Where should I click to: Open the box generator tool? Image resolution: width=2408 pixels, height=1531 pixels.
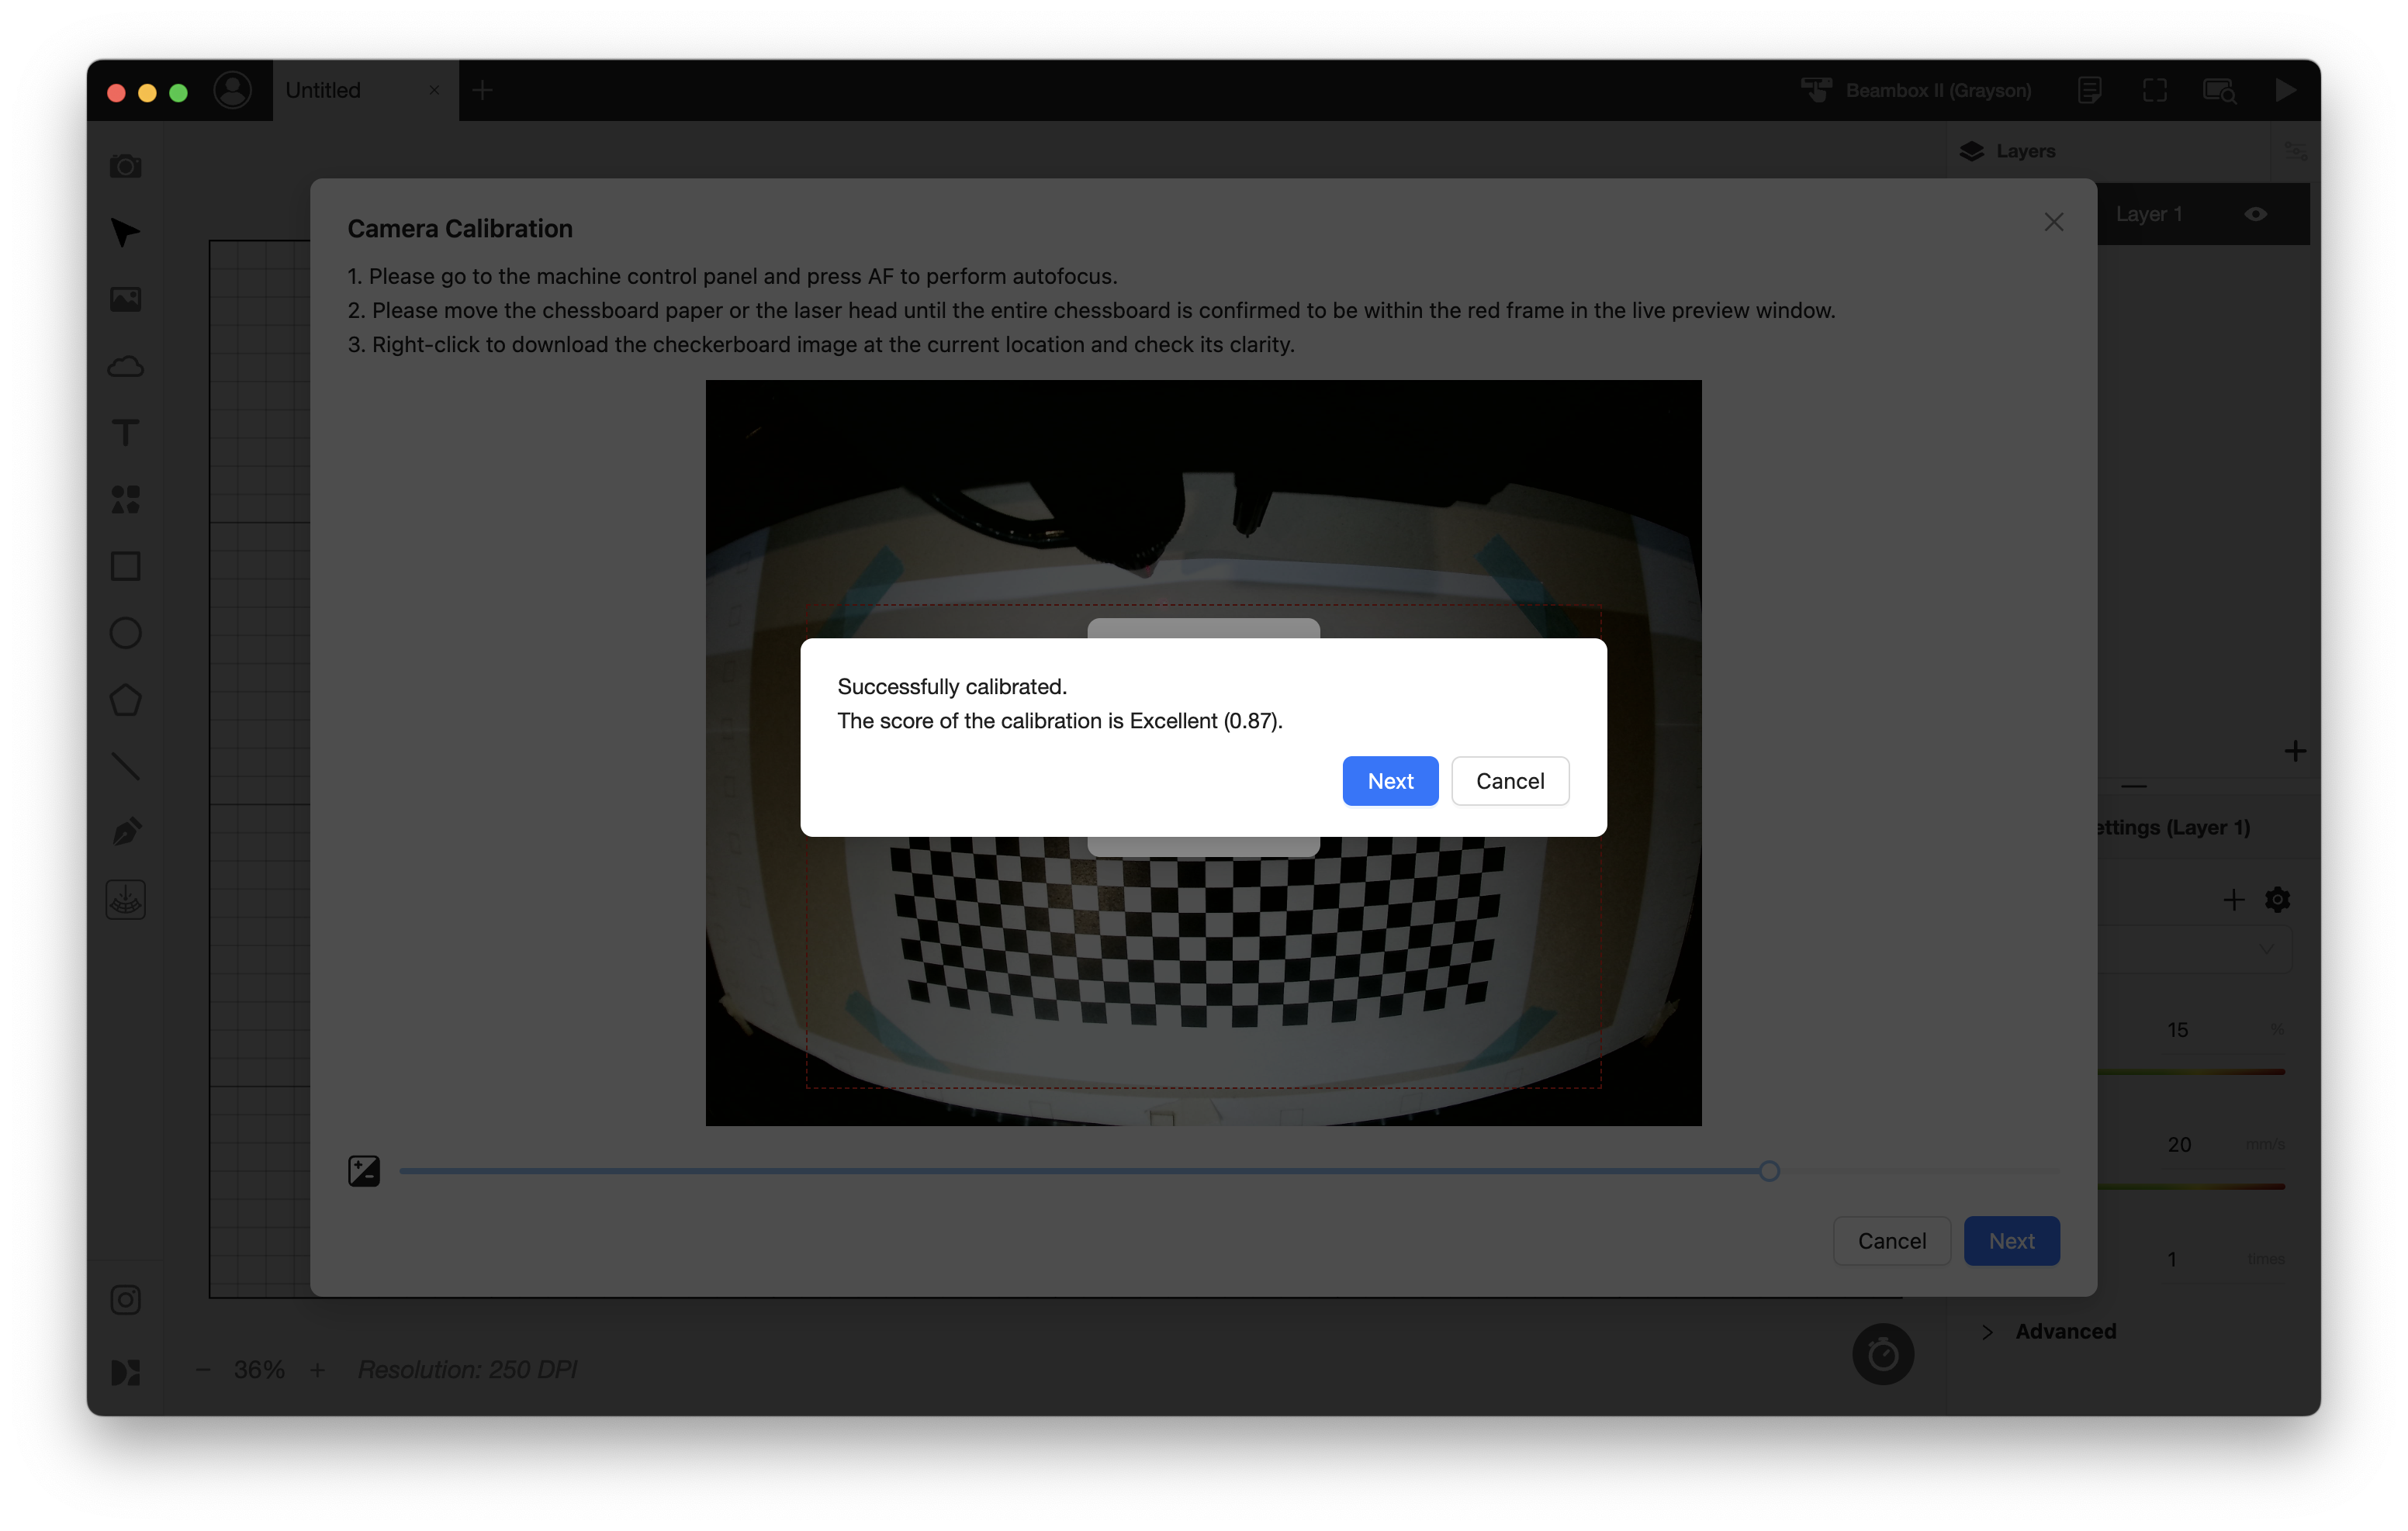point(125,900)
